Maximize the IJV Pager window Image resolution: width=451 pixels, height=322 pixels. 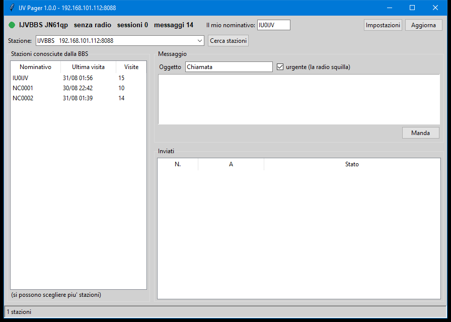(x=412, y=8)
